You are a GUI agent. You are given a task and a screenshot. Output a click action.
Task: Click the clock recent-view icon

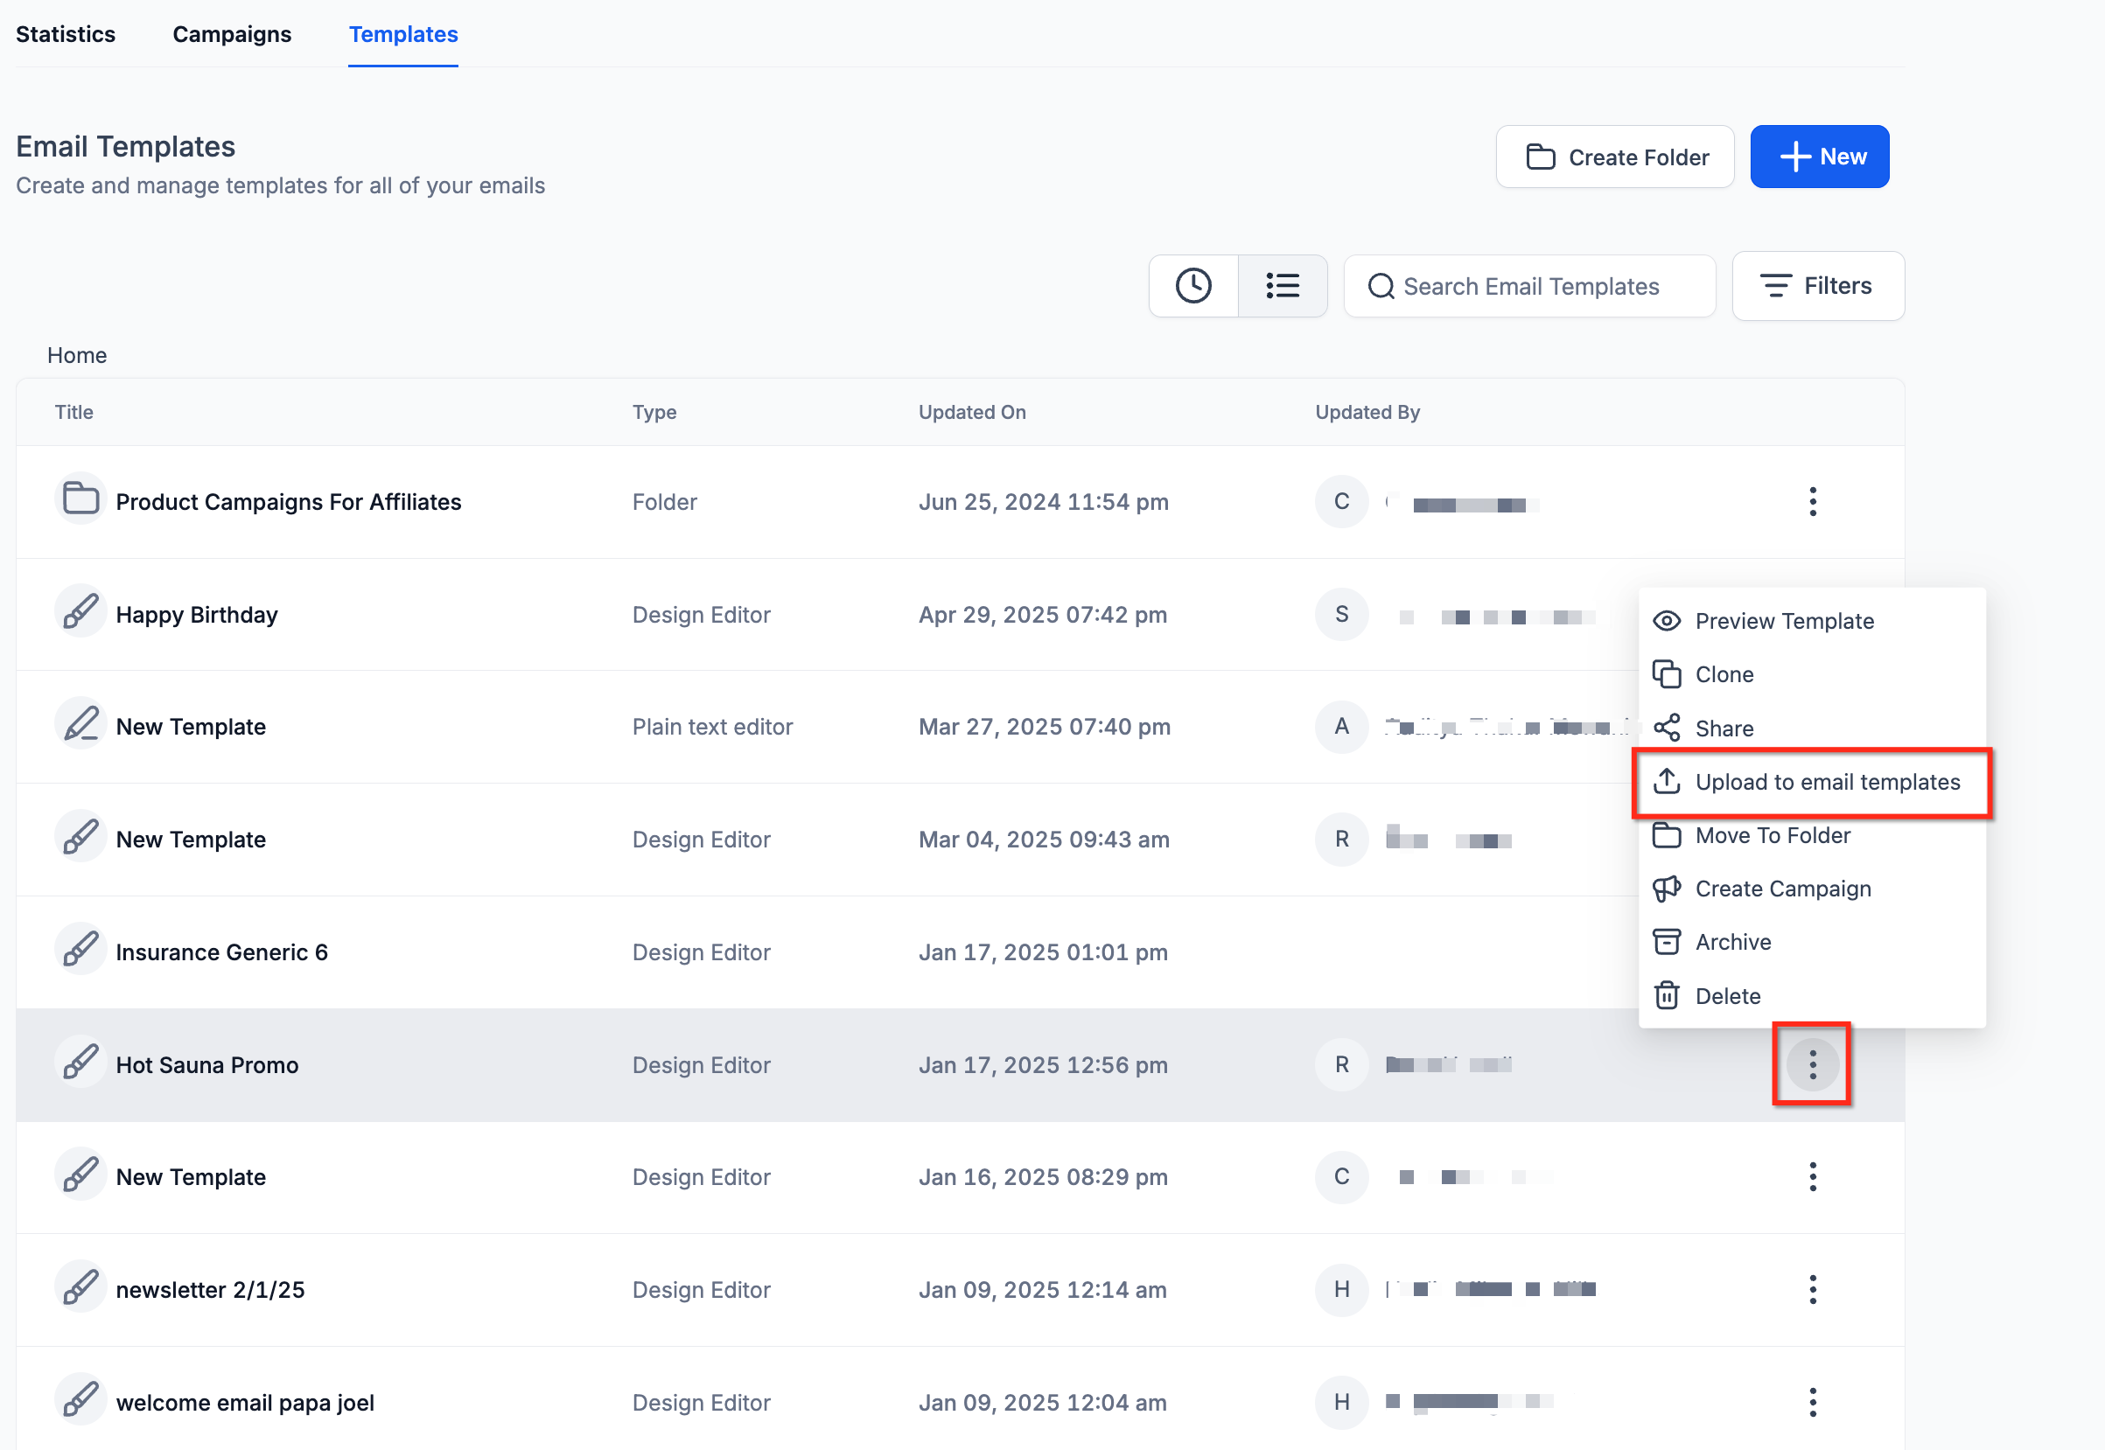click(1192, 286)
